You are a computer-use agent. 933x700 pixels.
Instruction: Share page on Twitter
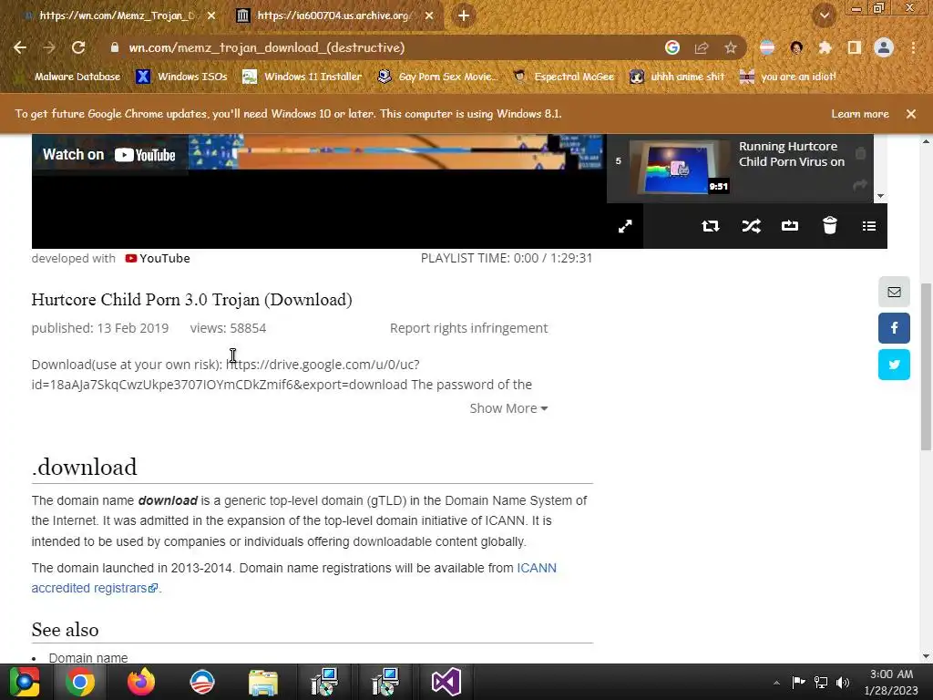click(x=894, y=365)
